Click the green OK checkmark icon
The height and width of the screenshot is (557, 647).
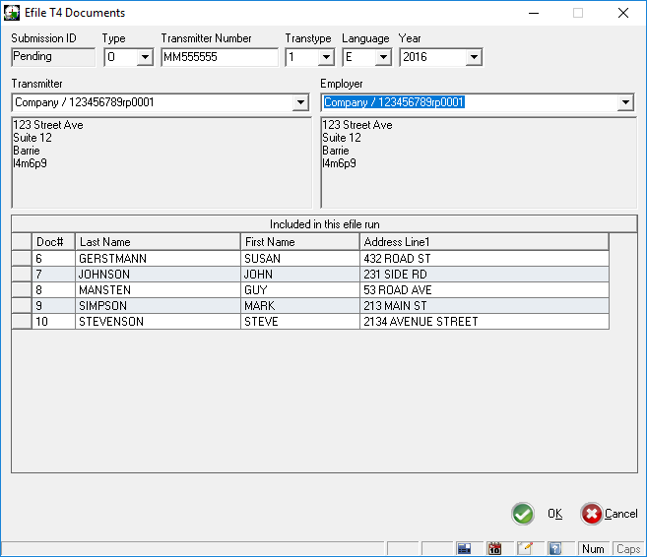pos(523,514)
